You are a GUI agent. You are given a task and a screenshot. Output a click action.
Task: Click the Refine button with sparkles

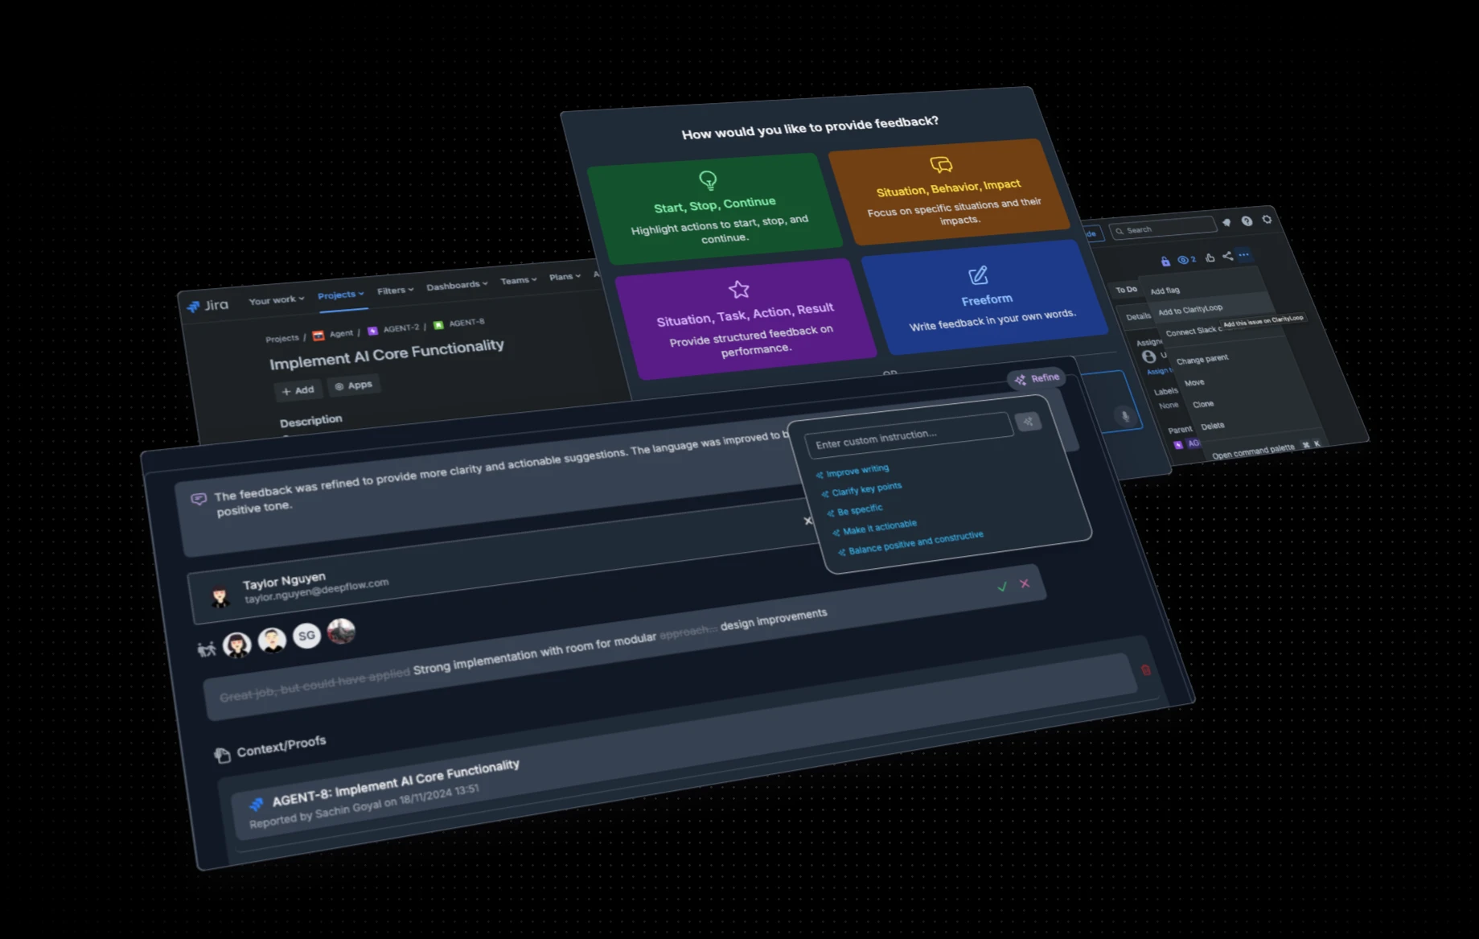point(1037,378)
